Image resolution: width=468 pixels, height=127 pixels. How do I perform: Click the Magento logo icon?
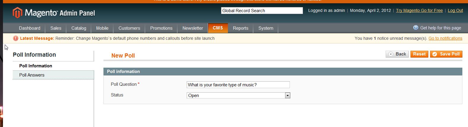click(x=17, y=13)
